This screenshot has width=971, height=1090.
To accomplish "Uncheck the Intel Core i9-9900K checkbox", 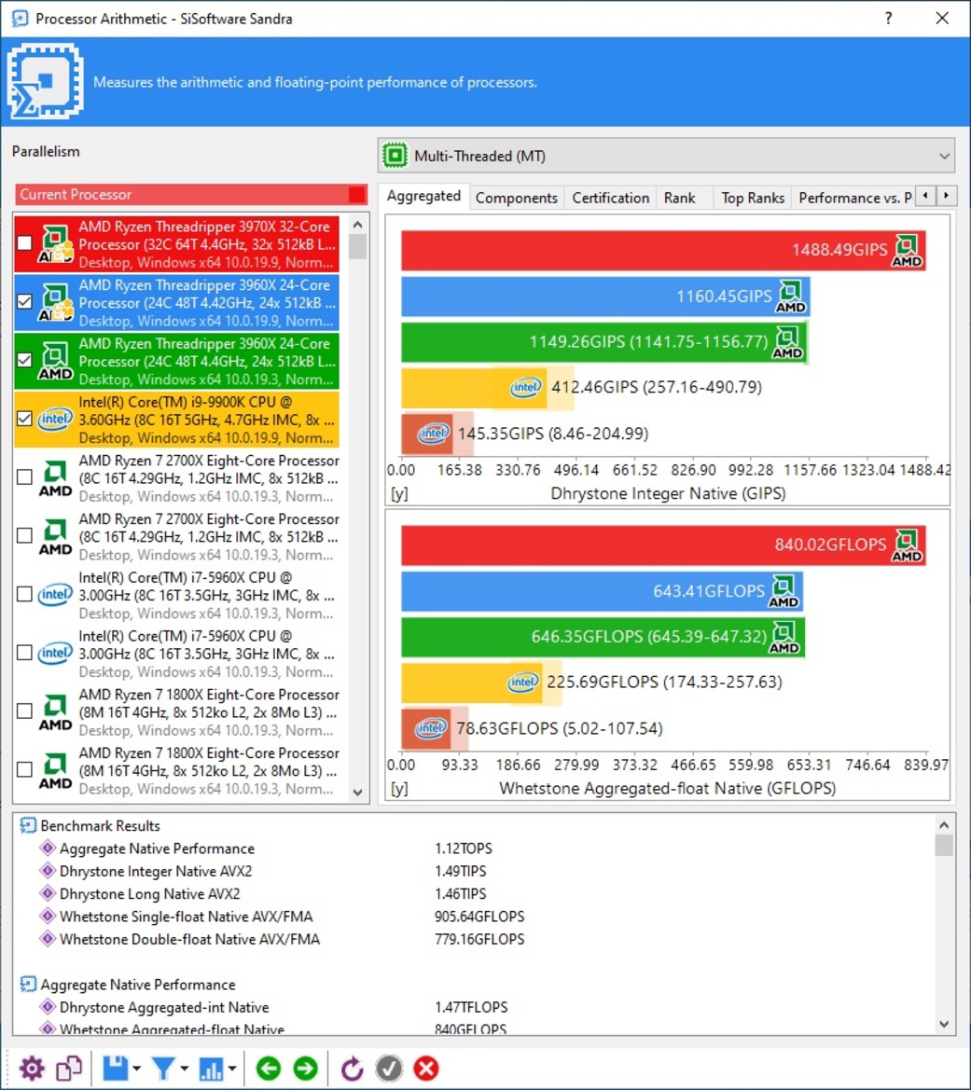I will pos(24,419).
